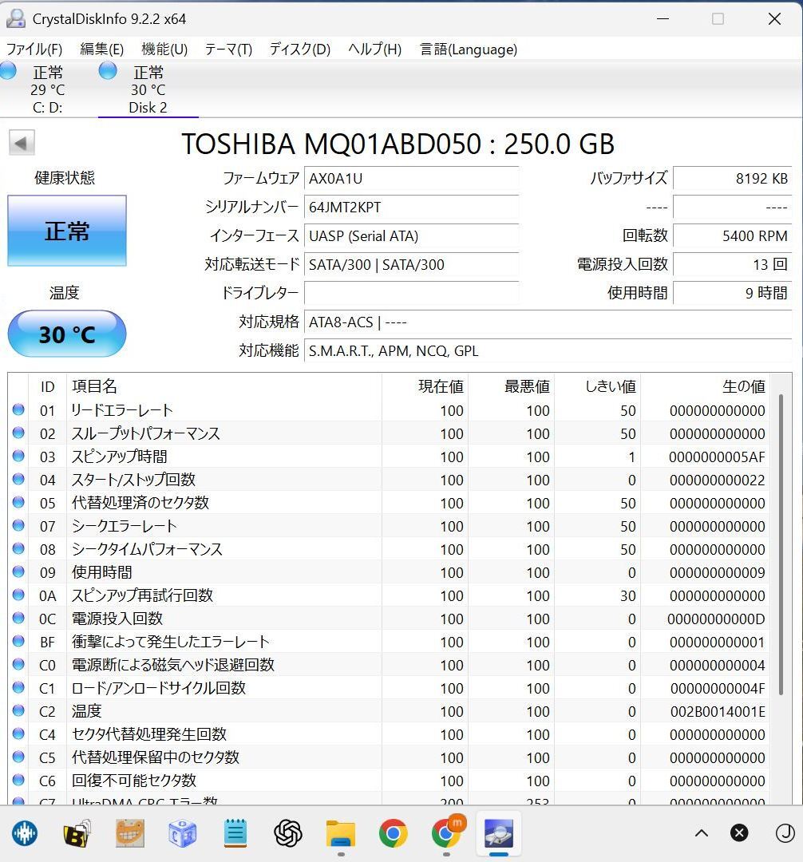Click the interface field UASP (Serial ATA)
This screenshot has width=803, height=862.
coord(411,235)
